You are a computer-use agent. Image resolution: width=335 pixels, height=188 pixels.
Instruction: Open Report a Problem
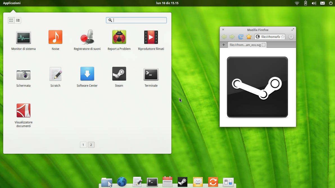pyautogui.click(x=119, y=37)
